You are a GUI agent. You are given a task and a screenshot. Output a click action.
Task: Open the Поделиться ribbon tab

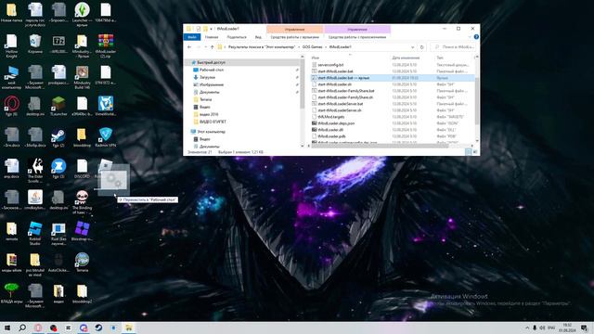click(x=237, y=37)
